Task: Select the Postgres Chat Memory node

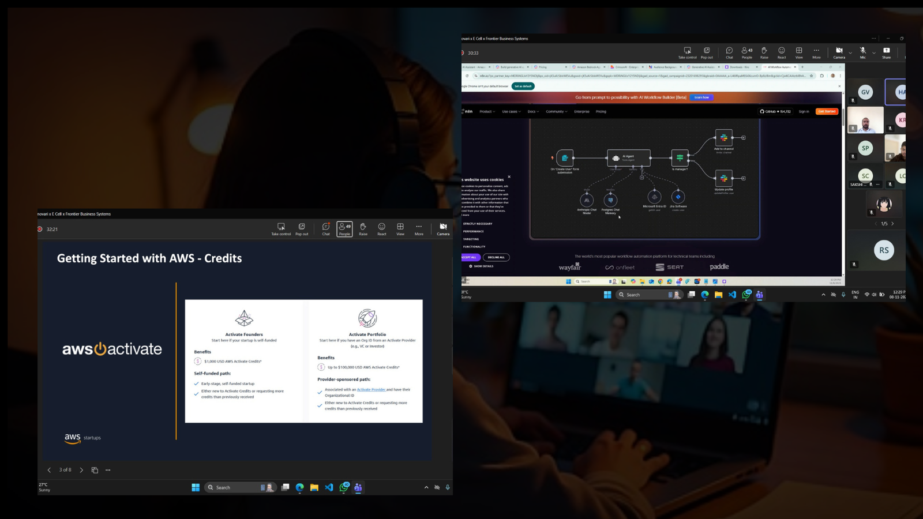Action: (x=610, y=200)
